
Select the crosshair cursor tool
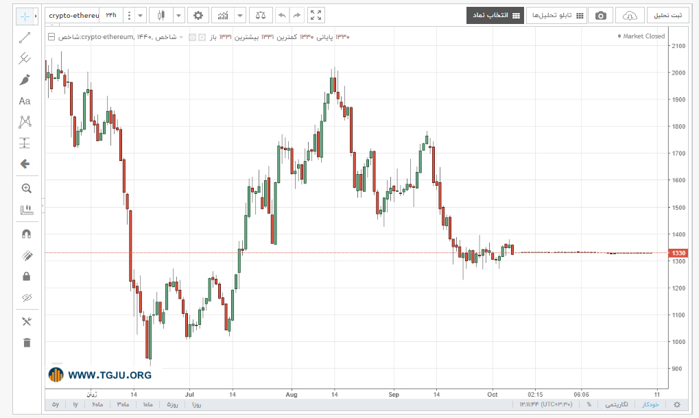click(25, 16)
